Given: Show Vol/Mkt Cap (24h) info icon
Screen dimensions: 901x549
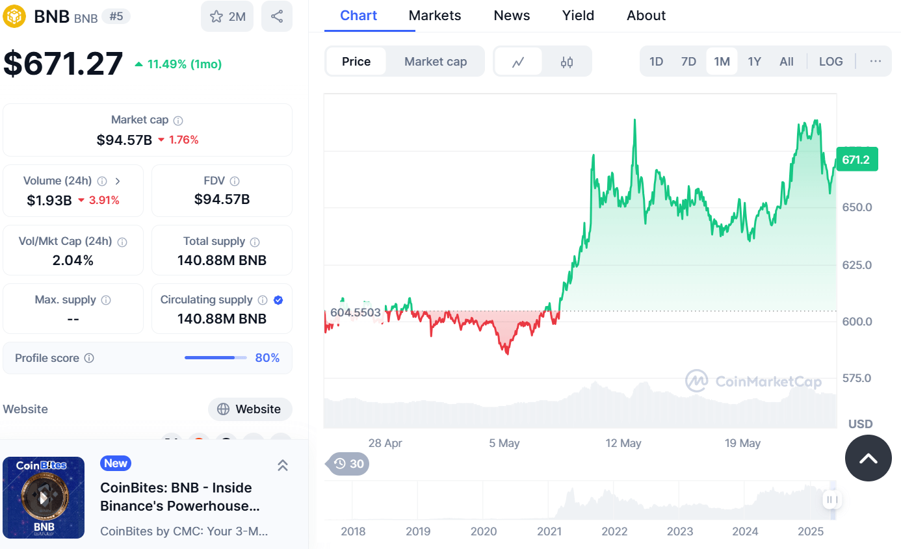Looking at the screenshot, I should click(x=122, y=242).
